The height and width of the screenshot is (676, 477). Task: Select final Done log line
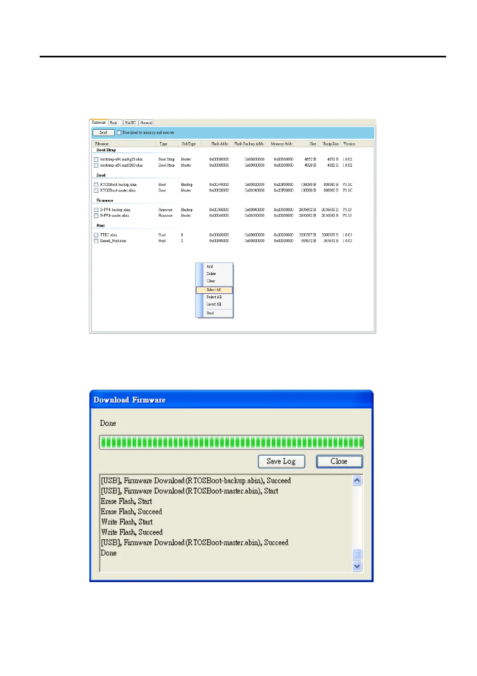[x=109, y=553]
